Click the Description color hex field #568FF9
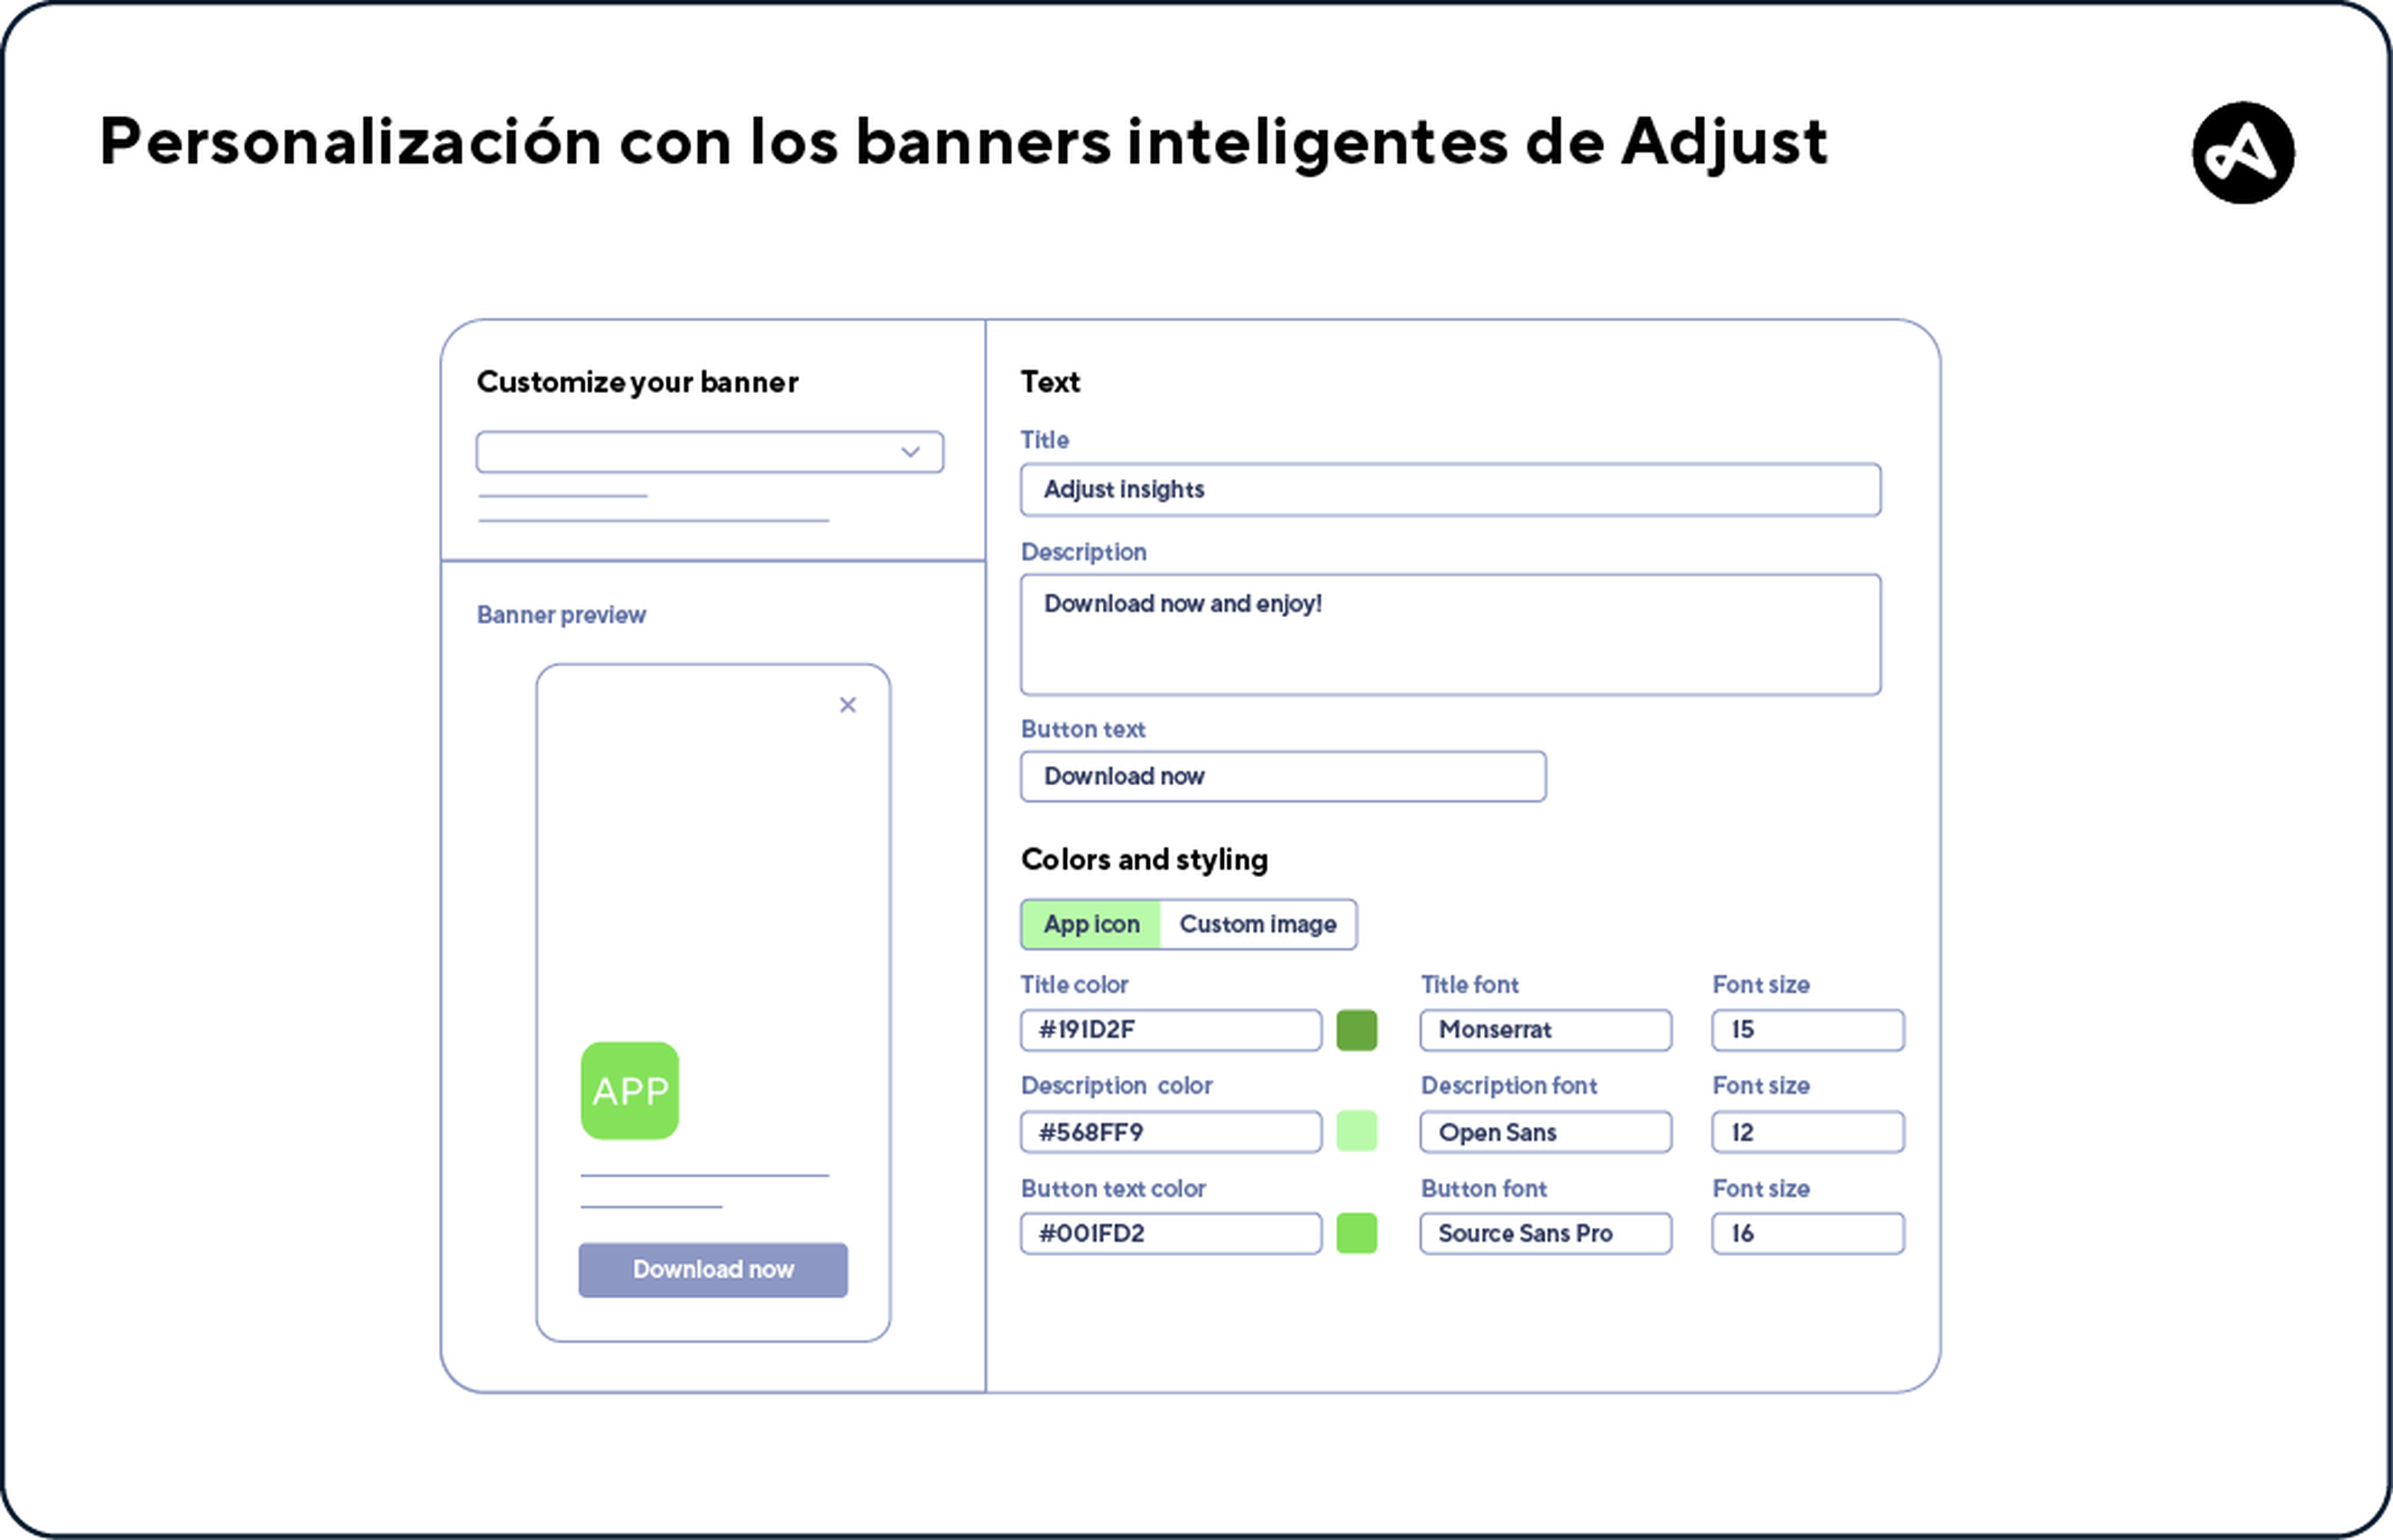2393x1540 pixels. 1171,1132
